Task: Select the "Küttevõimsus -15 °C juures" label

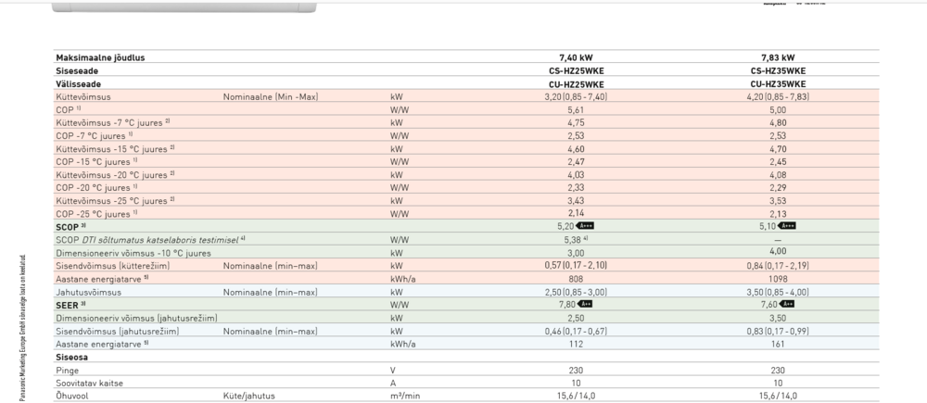Action: (117, 149)
